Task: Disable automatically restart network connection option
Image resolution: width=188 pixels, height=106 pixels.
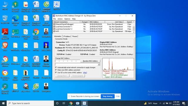Action: (56, 67)
